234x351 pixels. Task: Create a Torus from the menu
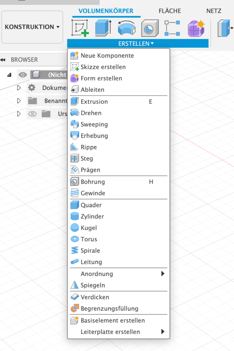(89, 239)
